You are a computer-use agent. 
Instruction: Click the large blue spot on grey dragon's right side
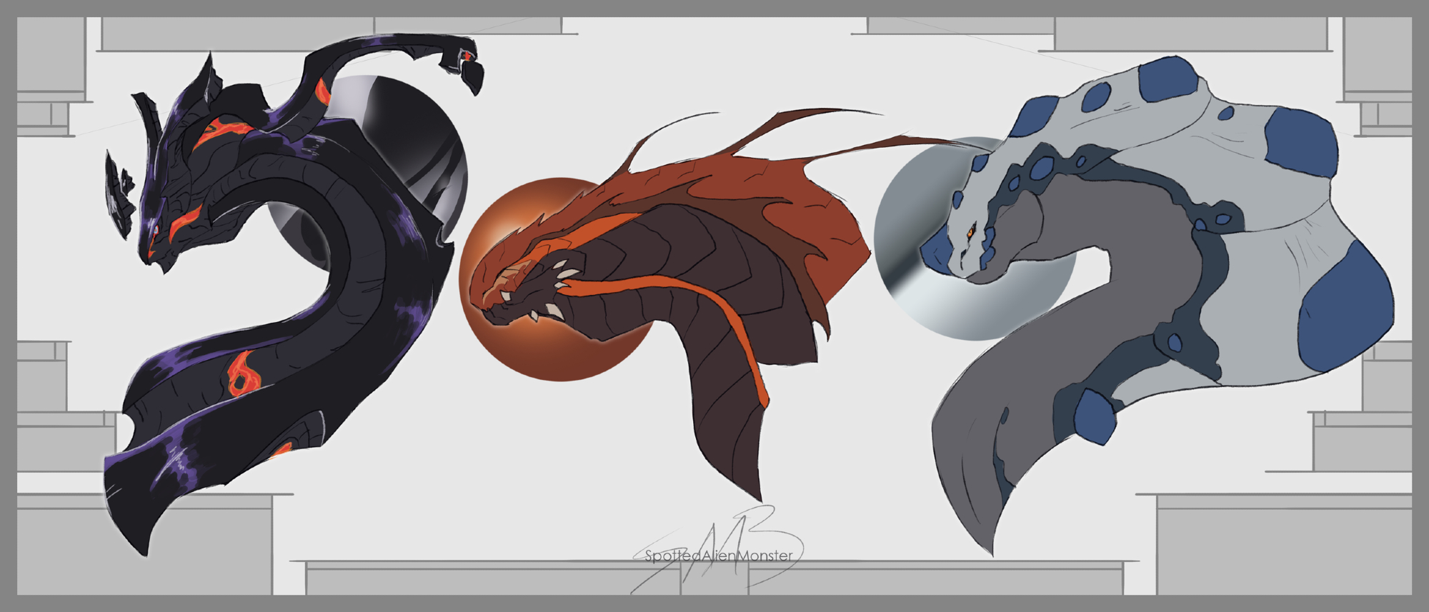[x=1345, y=316]
